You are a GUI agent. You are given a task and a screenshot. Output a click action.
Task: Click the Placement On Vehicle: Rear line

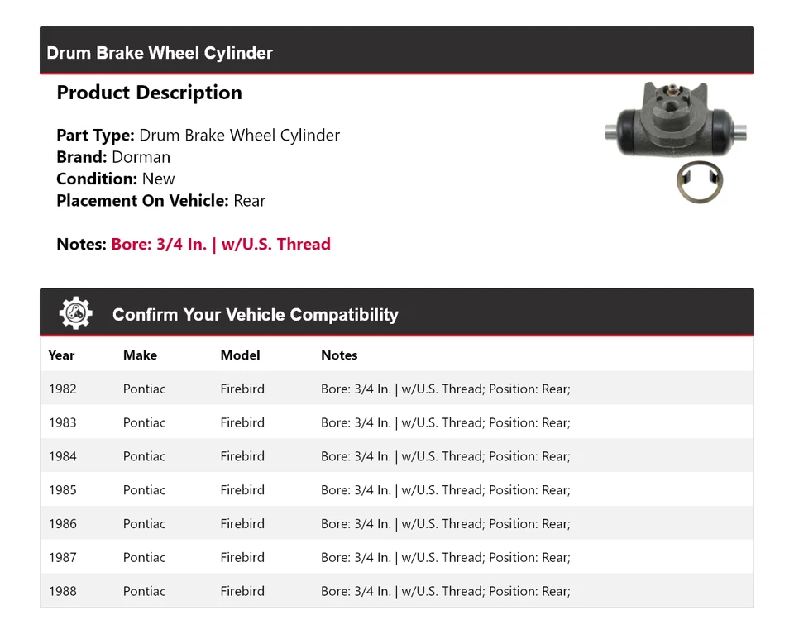160,200
